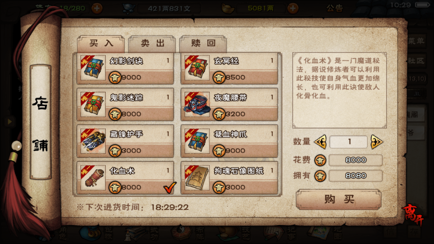
Task: Click the 购买 button
Action: (339, 199)
